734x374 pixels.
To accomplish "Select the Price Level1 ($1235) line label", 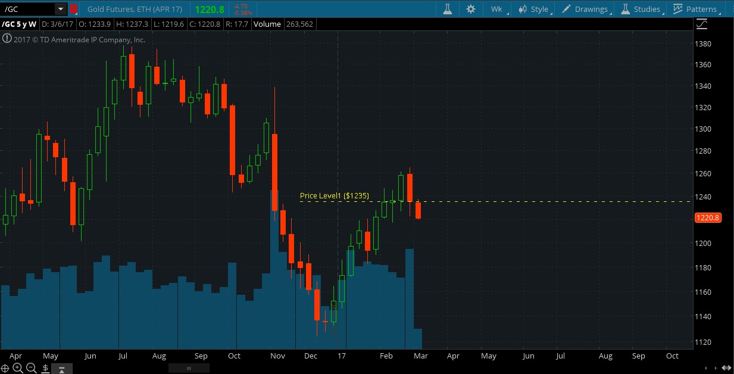I will pyautogui.click(x=335, y=195).
